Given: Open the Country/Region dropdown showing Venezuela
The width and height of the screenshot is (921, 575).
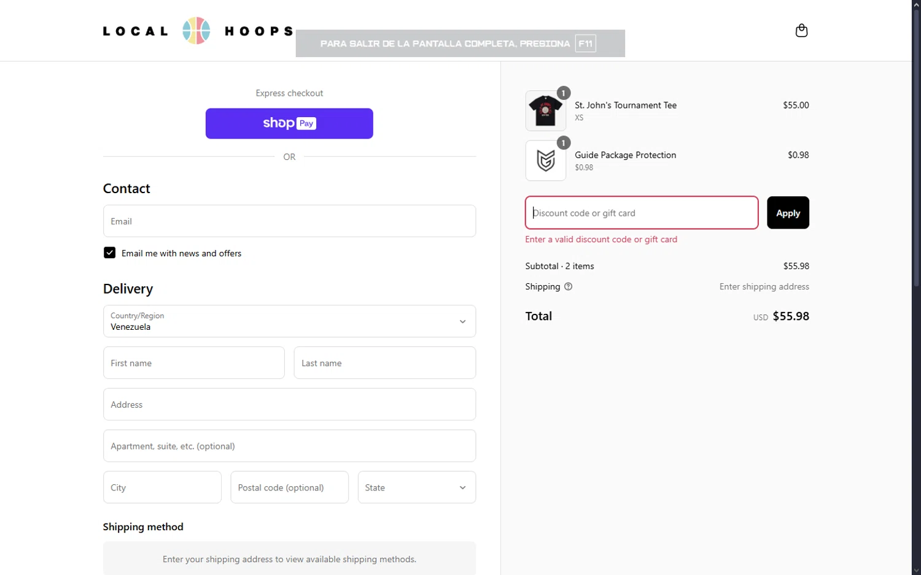Looking at the screenshot, I should (289, 321).
